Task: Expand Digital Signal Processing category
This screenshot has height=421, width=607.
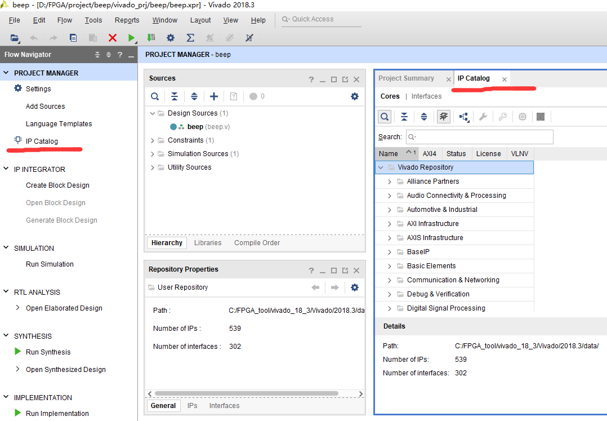Action: pos(390,308)
